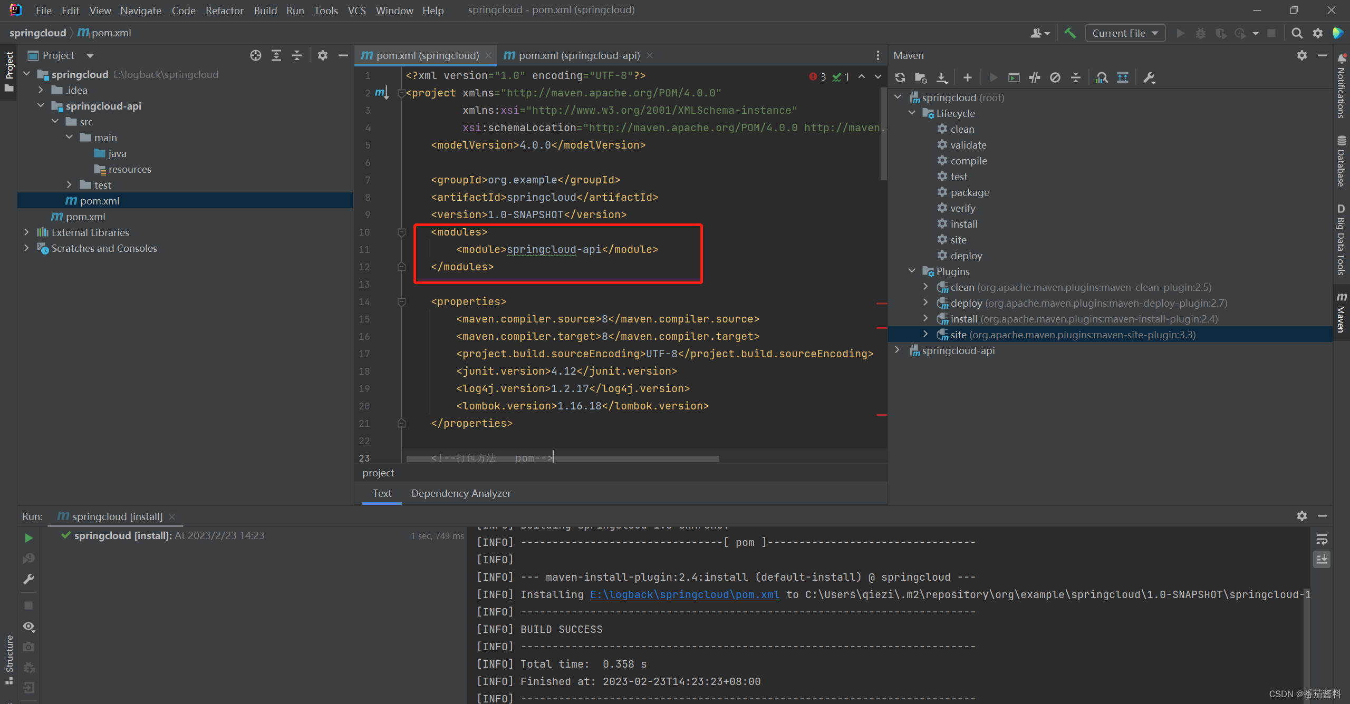
Task: Toggle Skip Tests mode in Maven
Action: point(1055,78)
